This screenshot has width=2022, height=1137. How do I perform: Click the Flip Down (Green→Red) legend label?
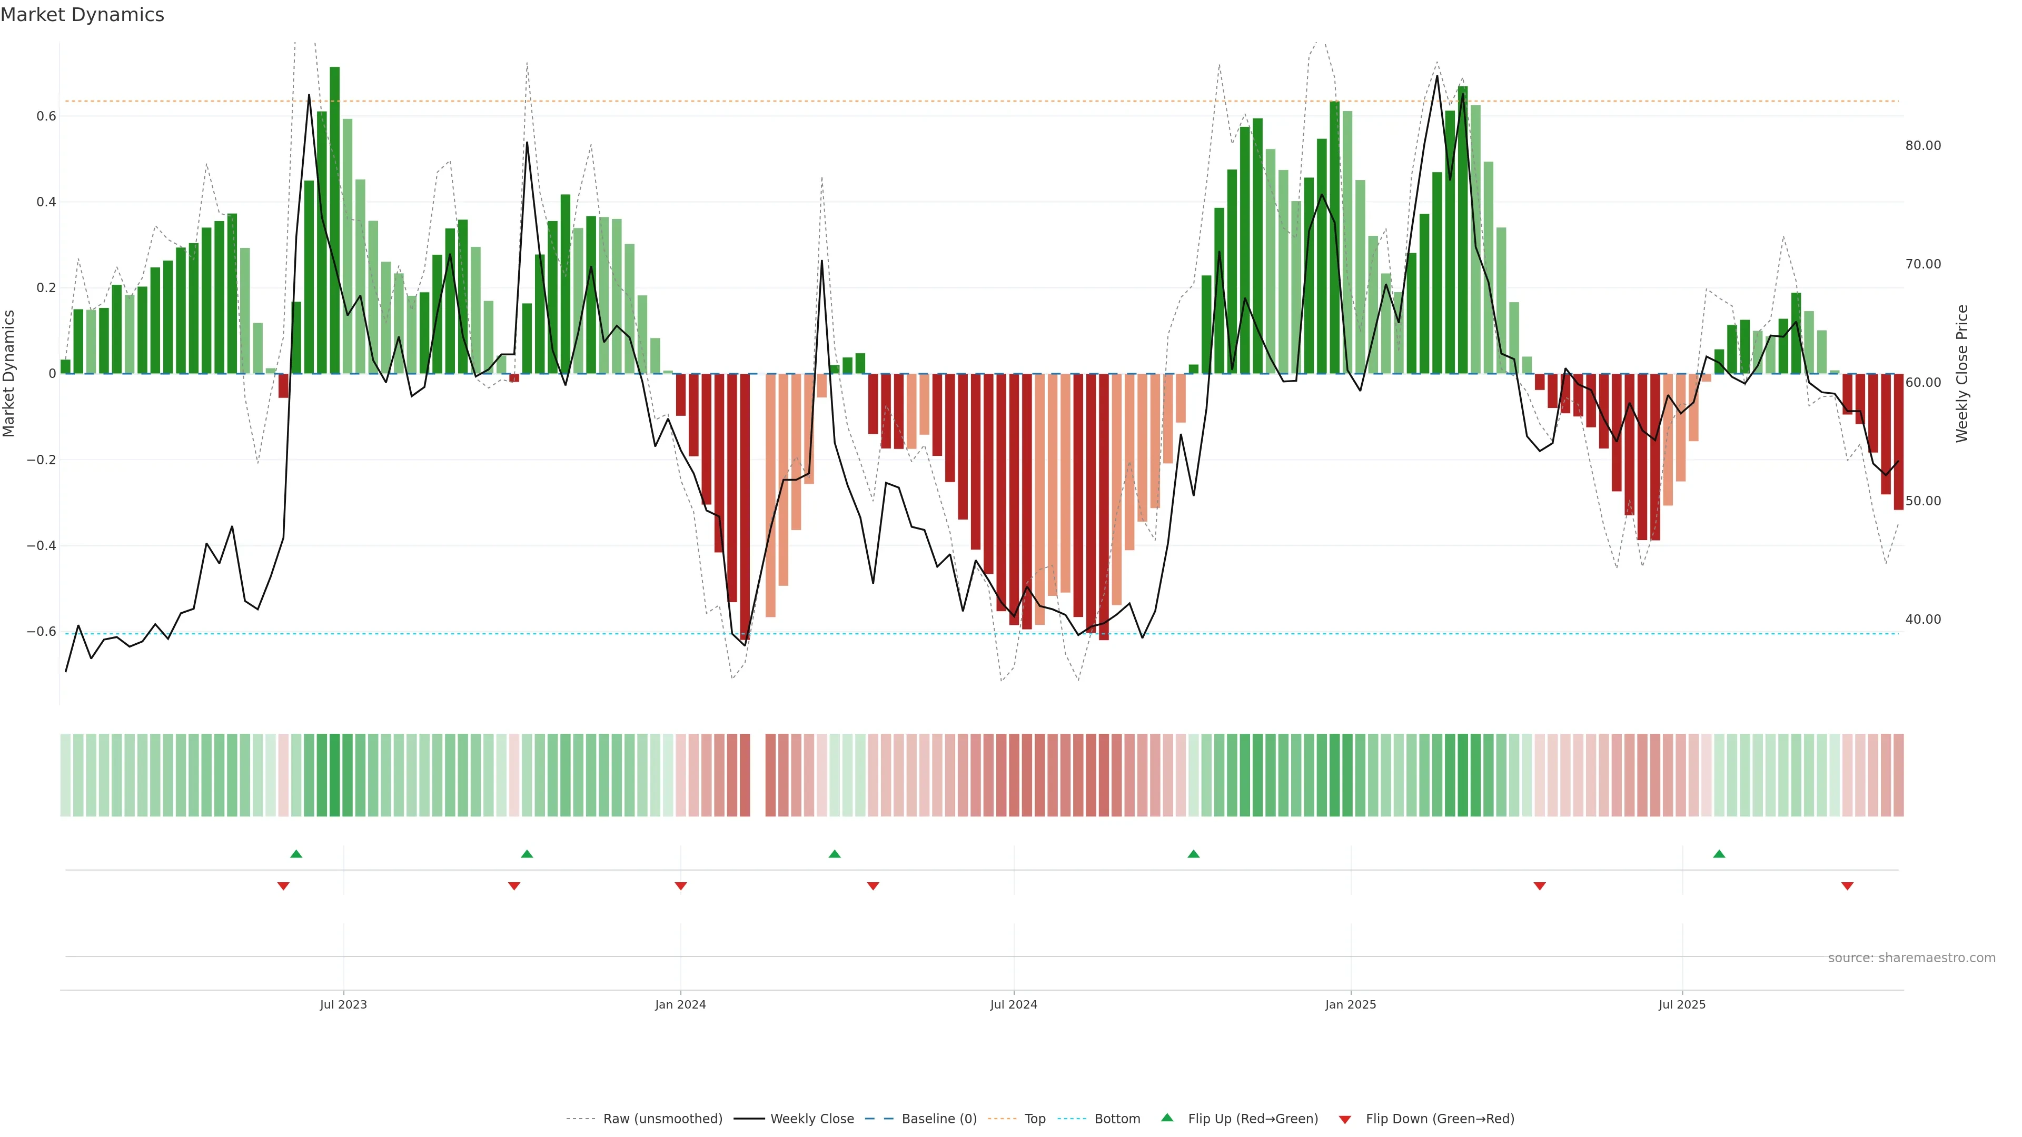(x=1440, y=1119)
